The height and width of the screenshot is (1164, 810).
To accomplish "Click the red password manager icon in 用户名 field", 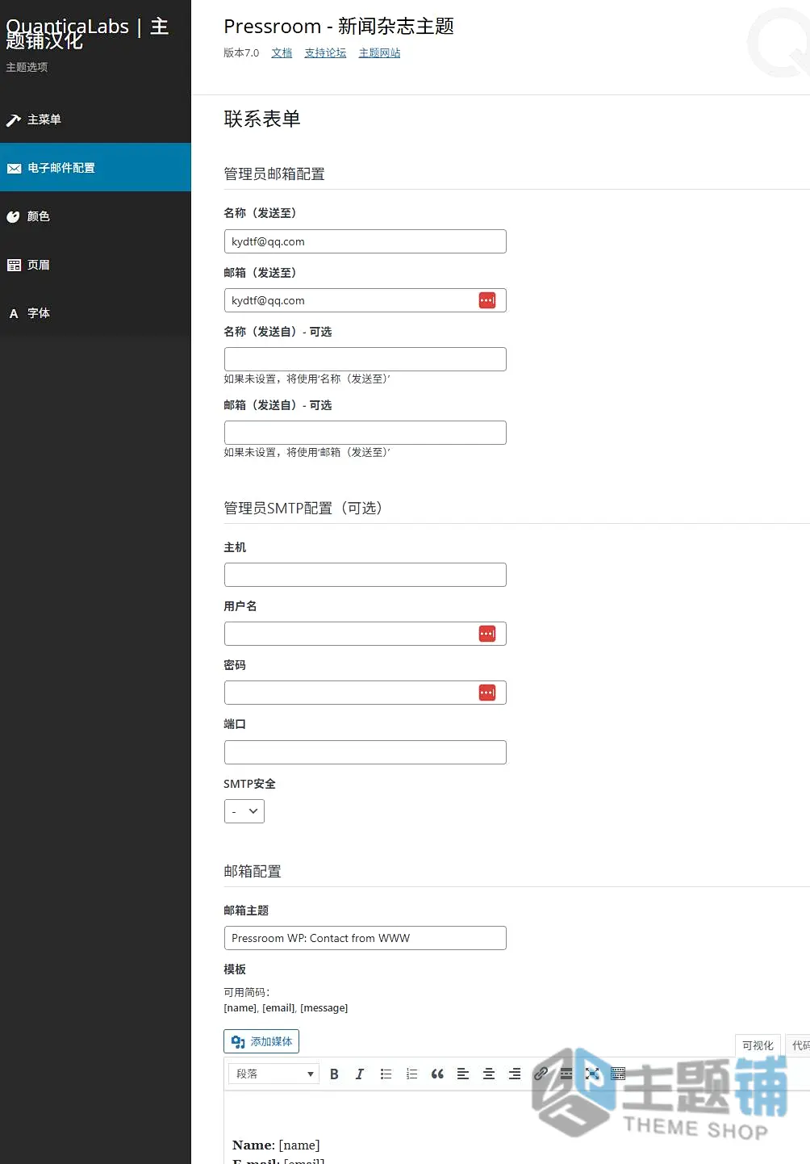I will [x=487, y=634].
